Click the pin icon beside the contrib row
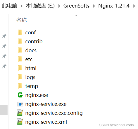This screenshot has width=138, height=129. pyautogui.click(x=4, y=46)
